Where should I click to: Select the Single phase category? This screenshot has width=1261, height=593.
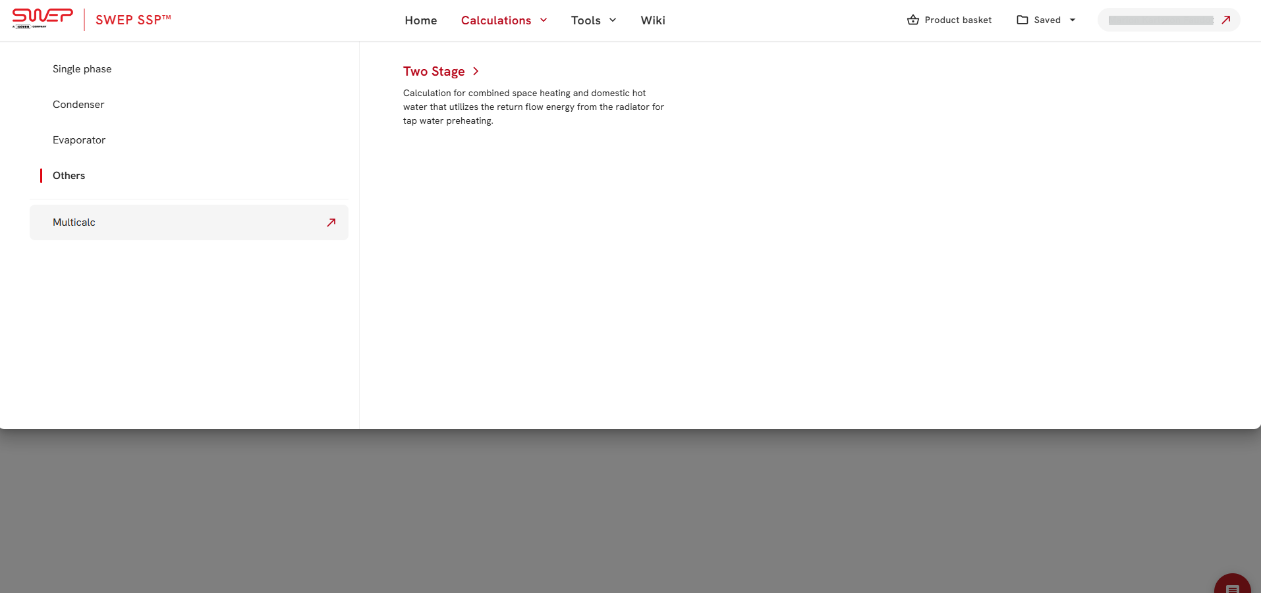82,69
